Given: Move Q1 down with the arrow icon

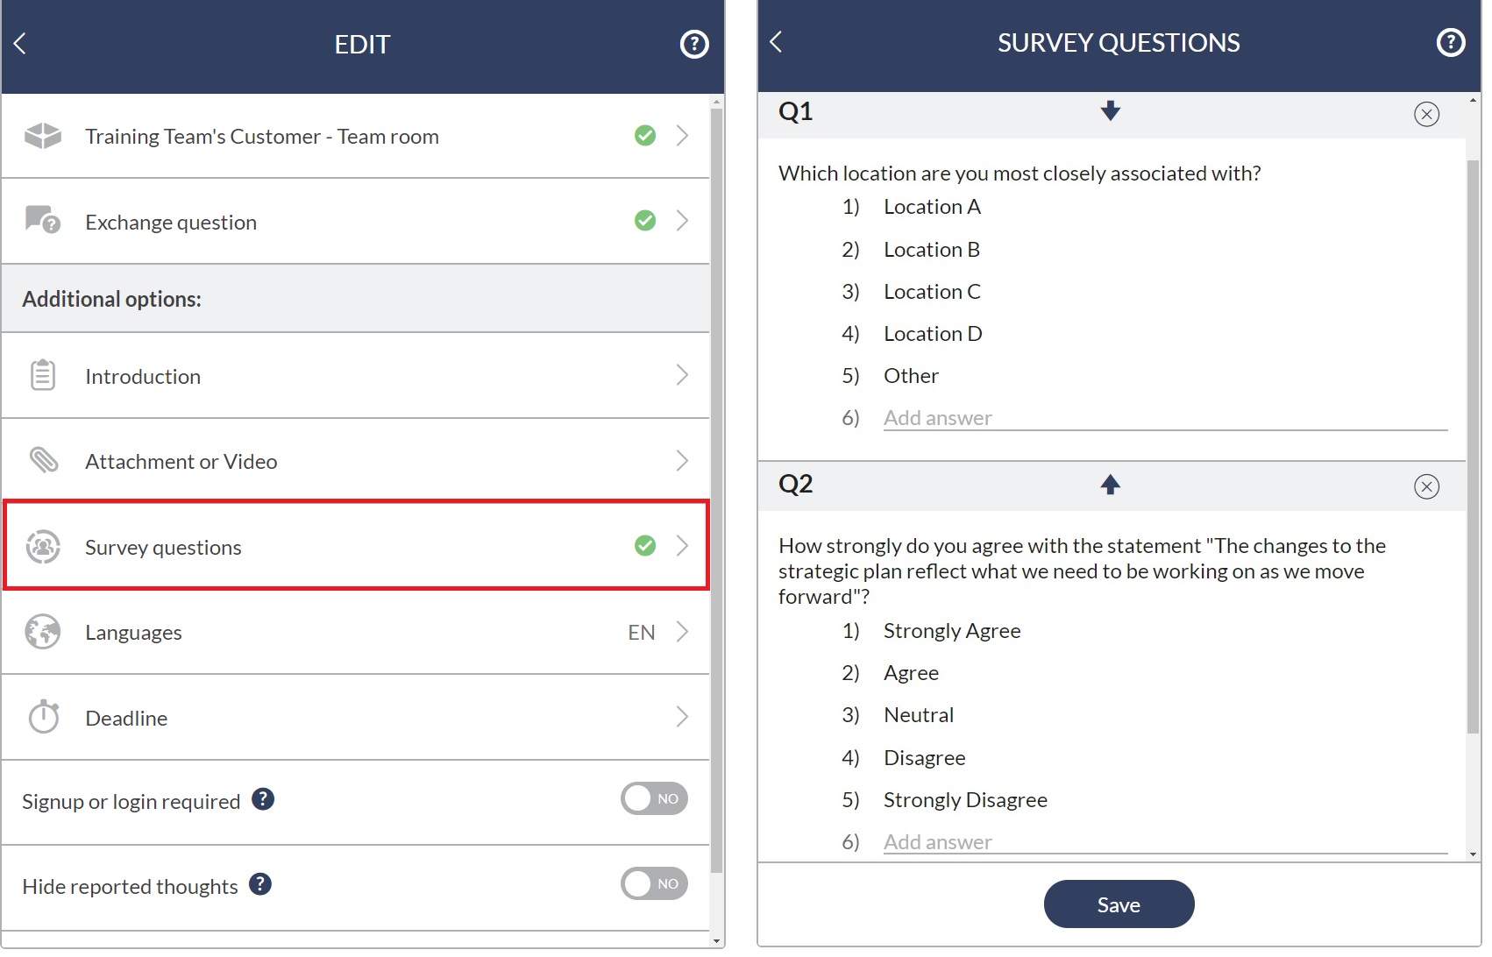Looking at the screenshot, I should [1111, 110].
